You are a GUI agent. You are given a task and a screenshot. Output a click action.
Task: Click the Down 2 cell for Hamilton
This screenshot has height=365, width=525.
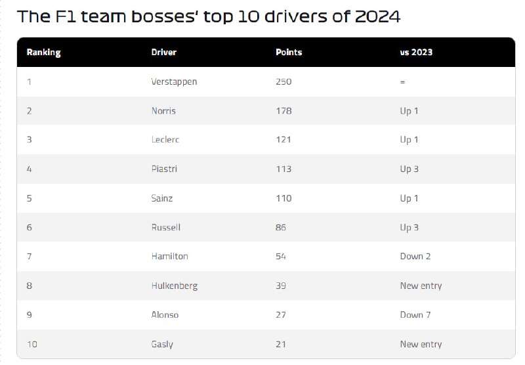[415, 257]
